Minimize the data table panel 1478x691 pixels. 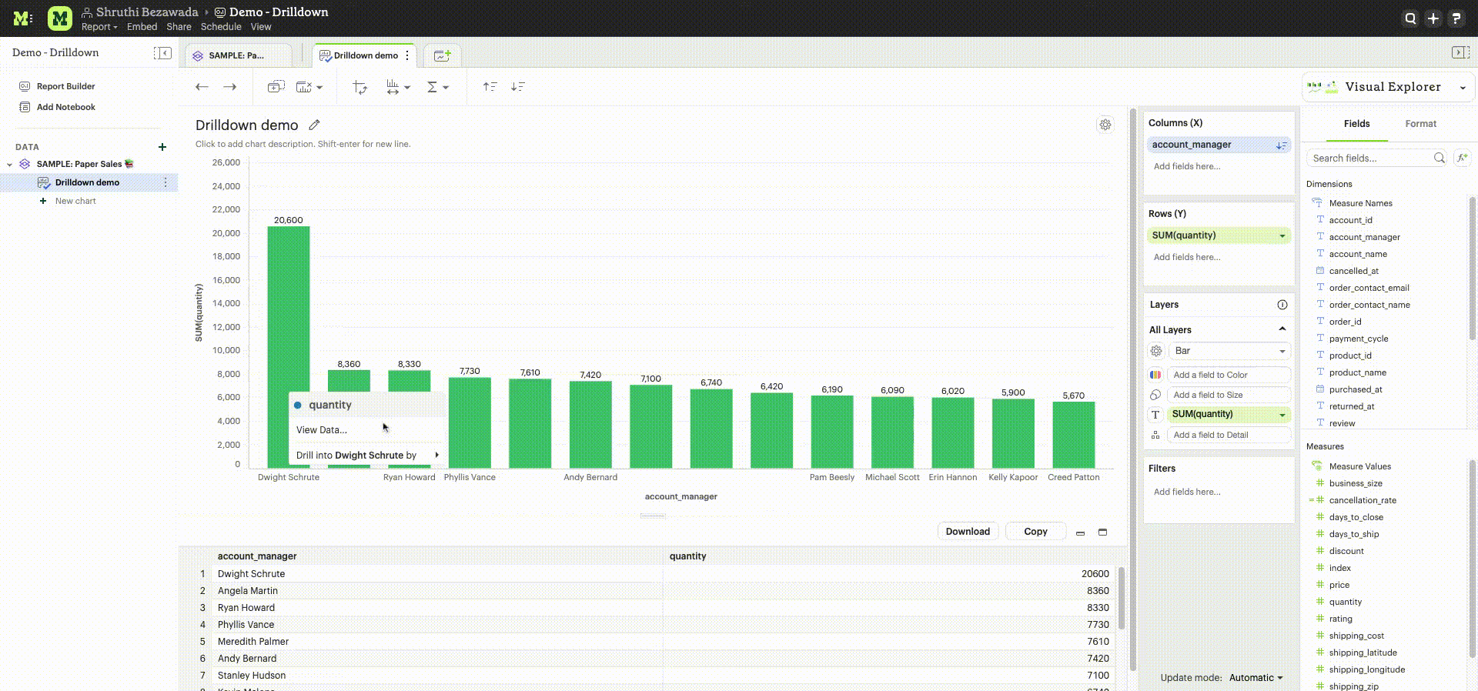(1080, 532)
